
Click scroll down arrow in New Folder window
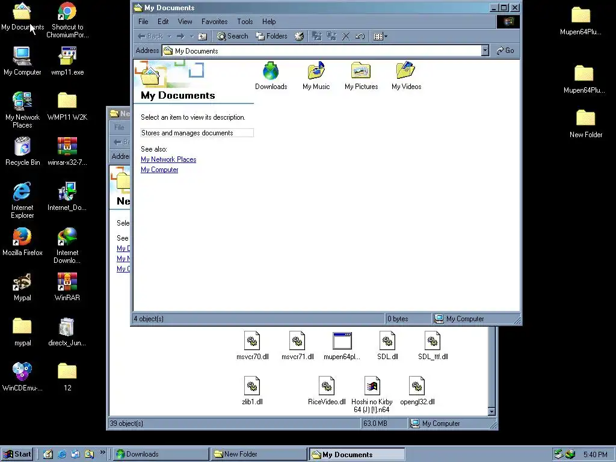(491, 411)
